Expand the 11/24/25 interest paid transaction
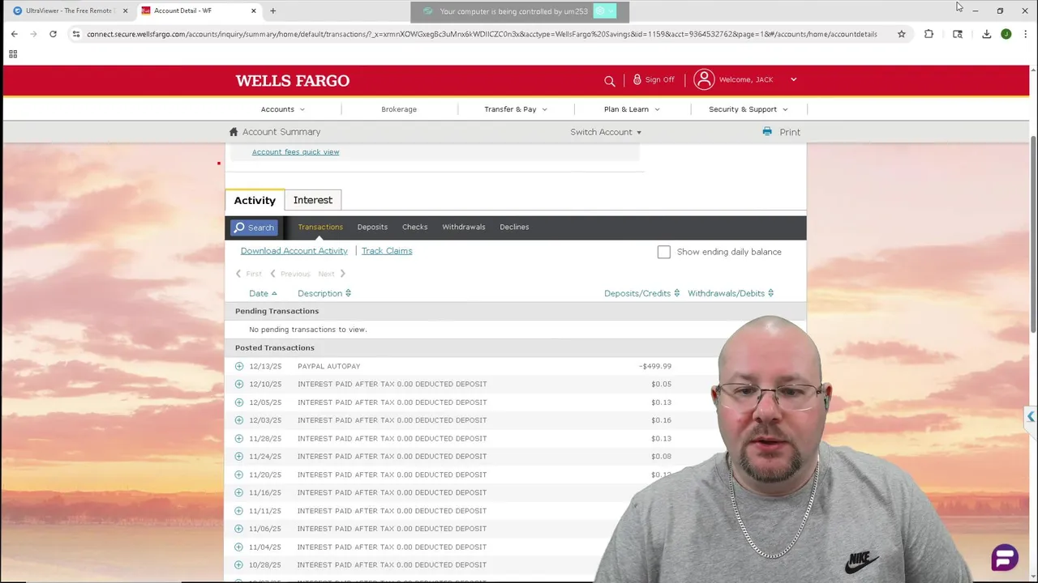This screenshot has width=1038, height=583. [x=239, y=457]
